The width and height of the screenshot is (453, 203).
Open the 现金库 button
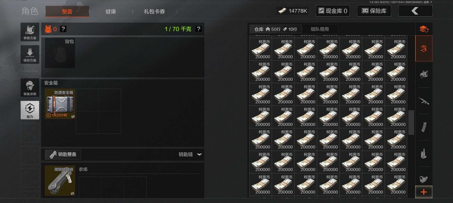[x=333, y=11]
